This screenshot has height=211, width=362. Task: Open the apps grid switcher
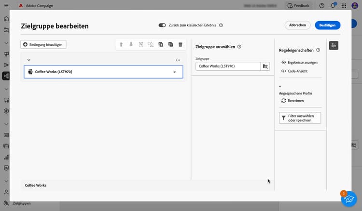click(x=344, y=6)
